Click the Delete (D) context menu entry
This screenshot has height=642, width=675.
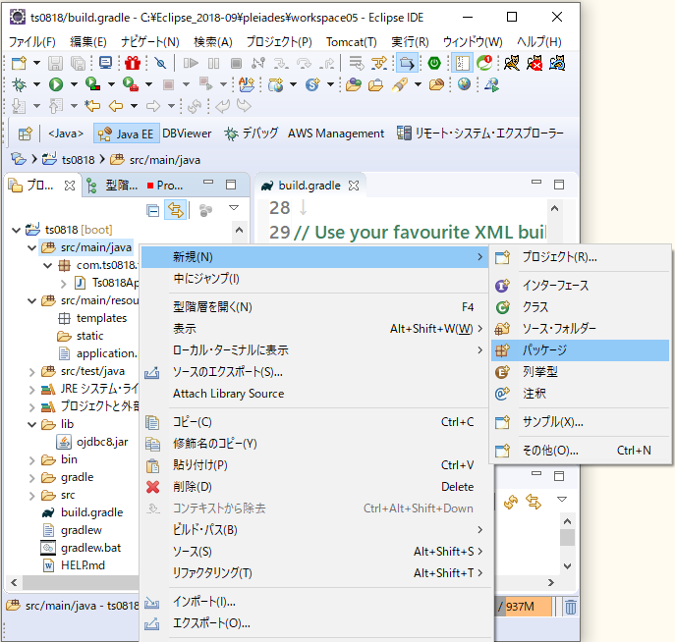pos(314,487)
